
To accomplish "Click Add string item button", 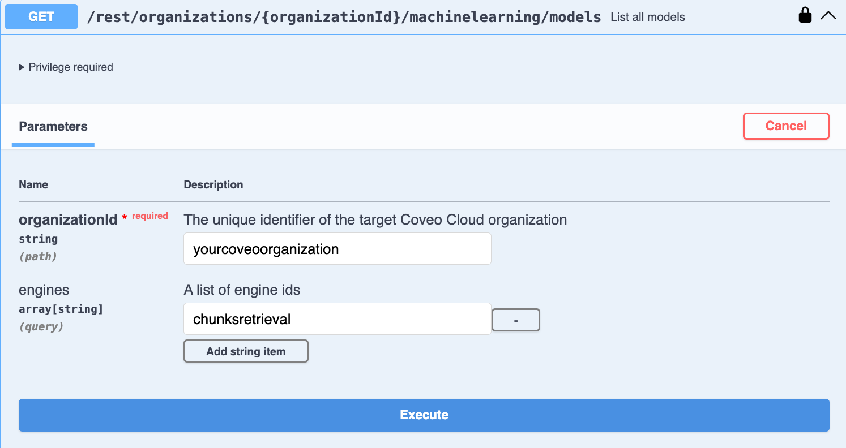I will click(246, 351).
